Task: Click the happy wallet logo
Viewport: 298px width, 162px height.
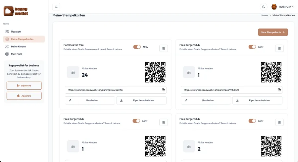Action: 16,11
